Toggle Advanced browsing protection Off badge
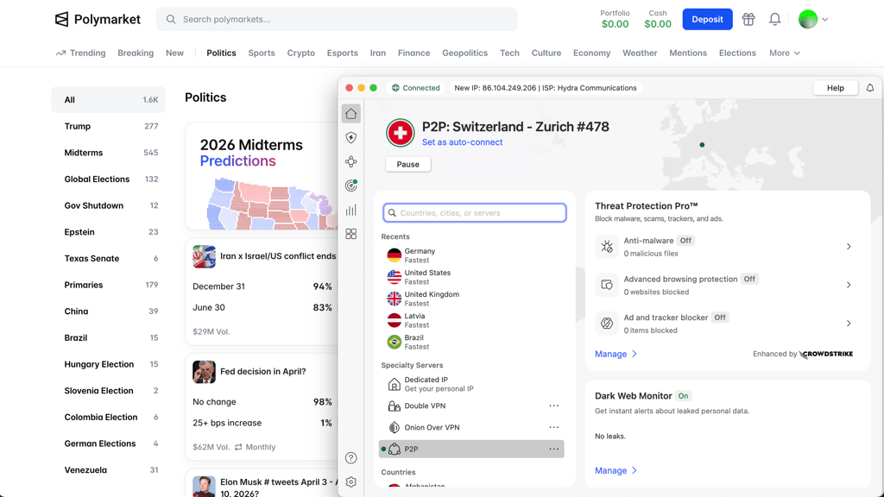 click(749, 279)
